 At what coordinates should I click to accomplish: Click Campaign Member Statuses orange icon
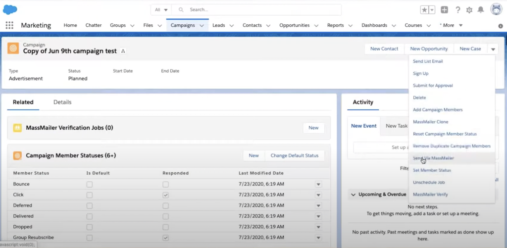(17, 155)
